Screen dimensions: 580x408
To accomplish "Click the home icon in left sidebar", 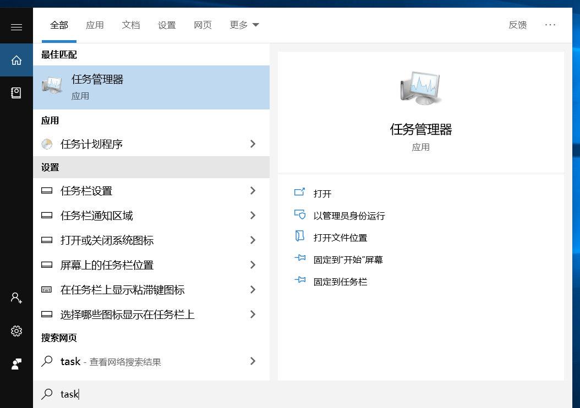I will (x=16, y=60).
